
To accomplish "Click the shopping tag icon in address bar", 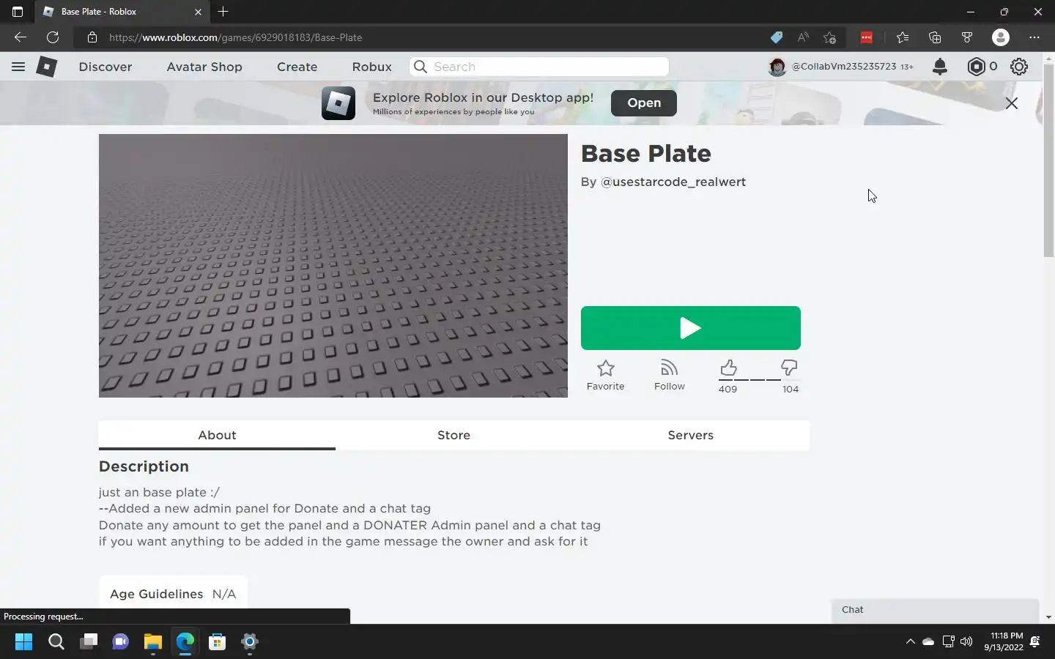I will [777, 37].
